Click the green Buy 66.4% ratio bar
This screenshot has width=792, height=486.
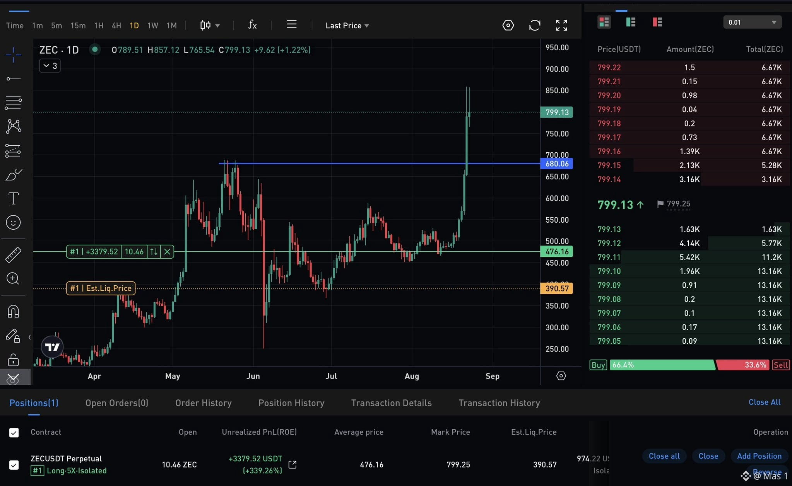(662, 365)
